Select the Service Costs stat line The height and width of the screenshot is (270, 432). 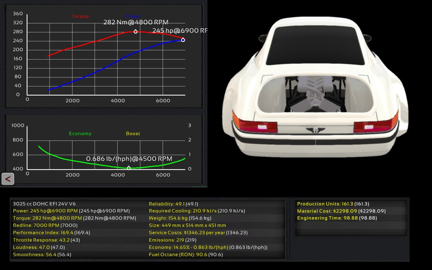coord(198,233)
